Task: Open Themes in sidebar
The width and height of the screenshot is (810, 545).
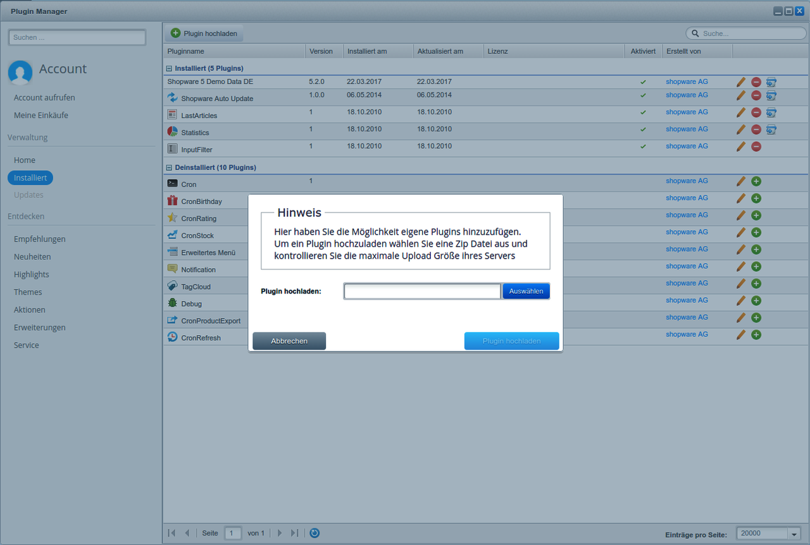Action: click(x=28, y=292)
